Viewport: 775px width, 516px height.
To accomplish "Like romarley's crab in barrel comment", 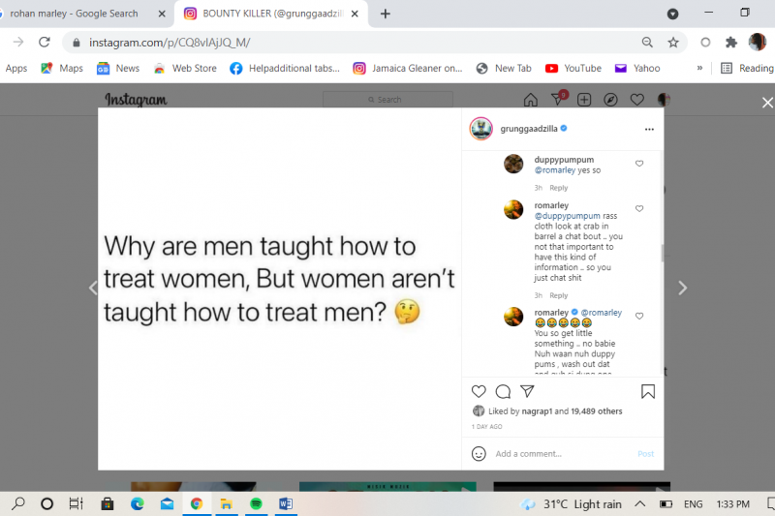I will coord(639,209).
